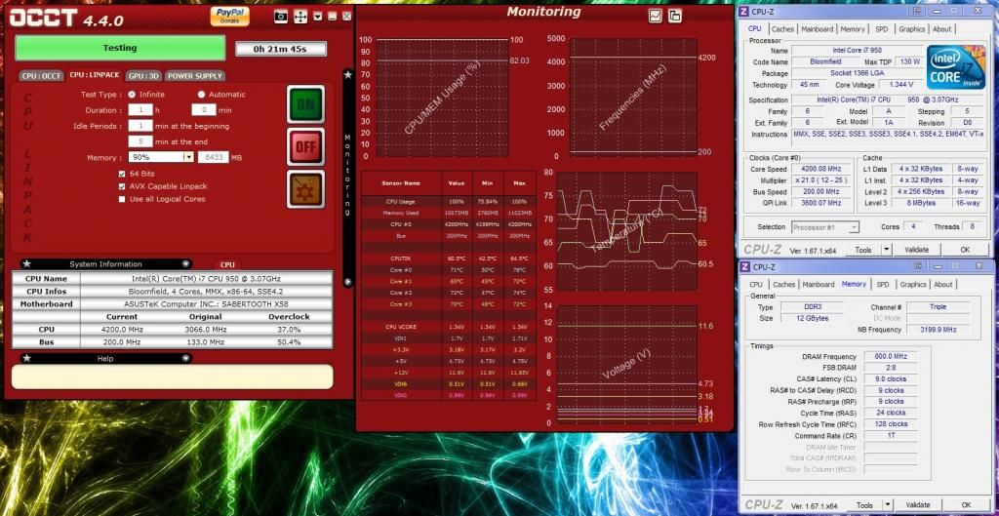Click the idle minutes at the end field
Screen dimensions: 999x516
[140, 141]
